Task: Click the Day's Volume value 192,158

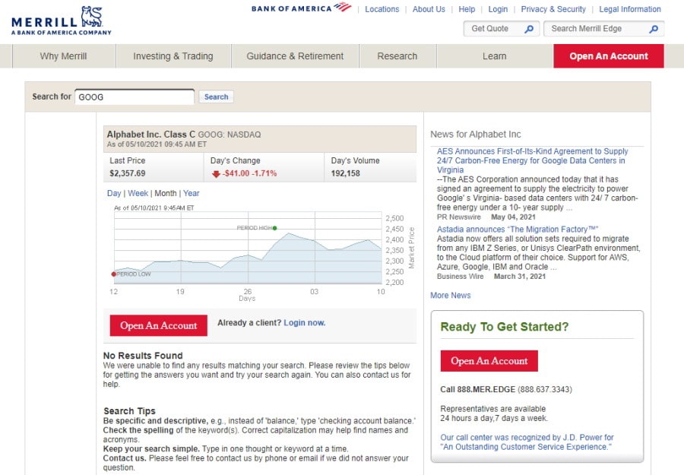Action: point(346,173)
